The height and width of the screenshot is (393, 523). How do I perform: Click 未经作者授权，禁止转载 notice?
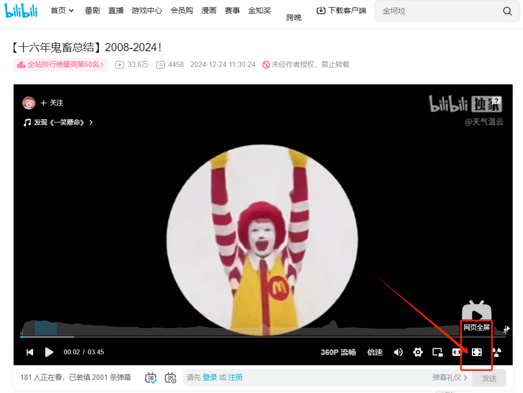click(x=311, y=65)
